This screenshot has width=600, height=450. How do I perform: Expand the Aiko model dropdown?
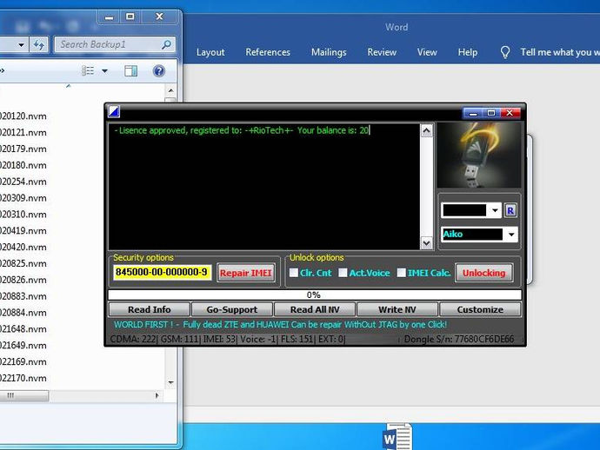pyautogui.click(x=511, y=235)
